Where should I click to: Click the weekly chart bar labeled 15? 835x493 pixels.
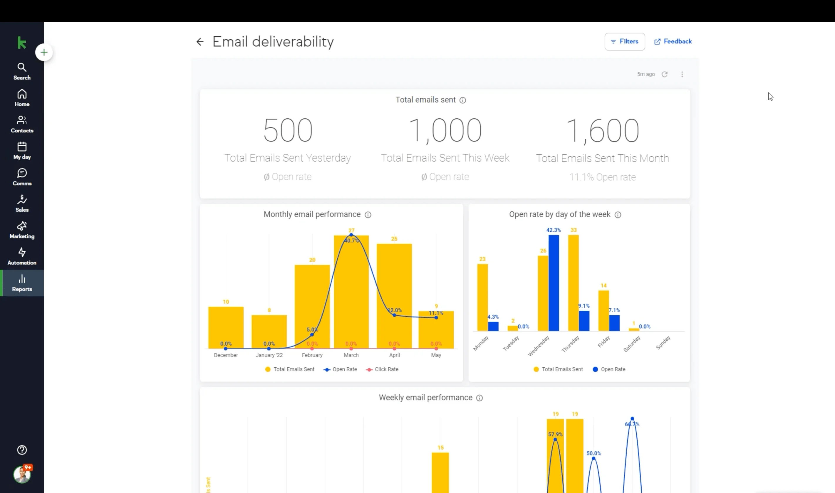[x=440, y=472]
